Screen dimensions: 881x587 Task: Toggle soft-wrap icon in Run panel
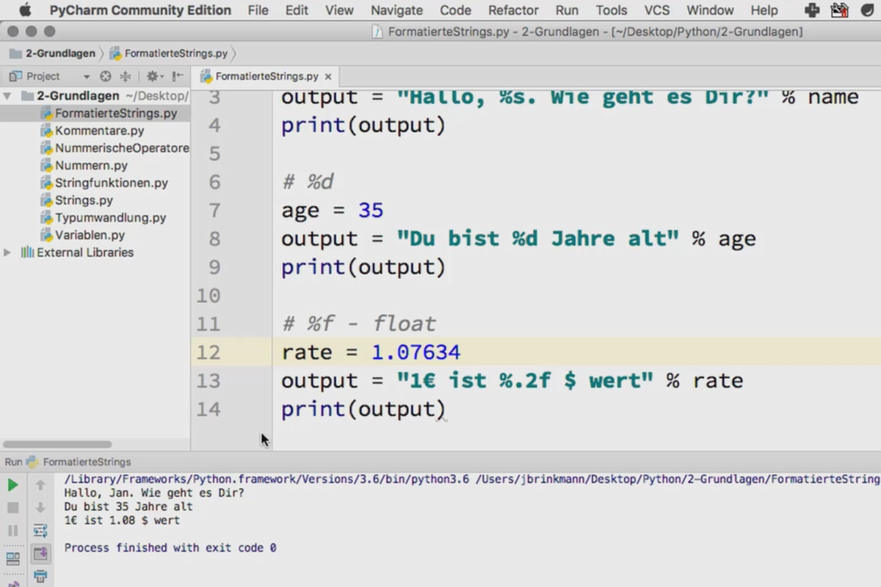tap(40, 530)
